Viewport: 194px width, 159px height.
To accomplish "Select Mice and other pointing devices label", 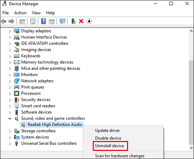I will [x=51, y=69].
